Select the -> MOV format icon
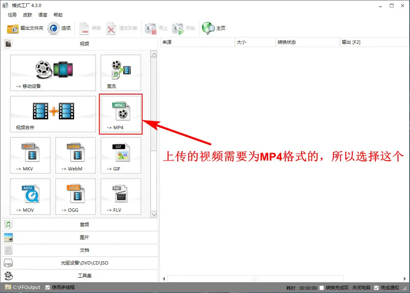This screenshot has width=410, height=293. click(30, 196)
